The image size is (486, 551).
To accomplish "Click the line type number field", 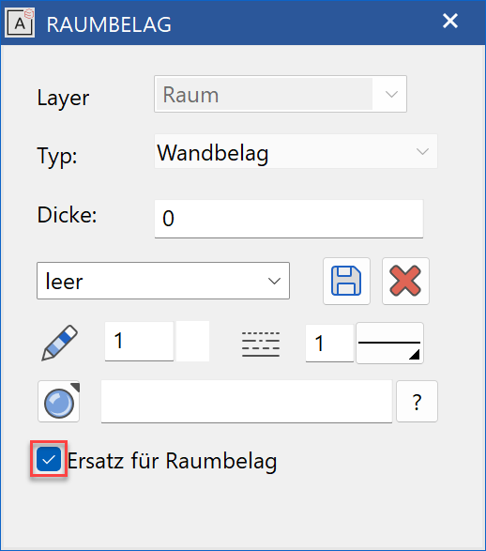I will pos(329,343).
